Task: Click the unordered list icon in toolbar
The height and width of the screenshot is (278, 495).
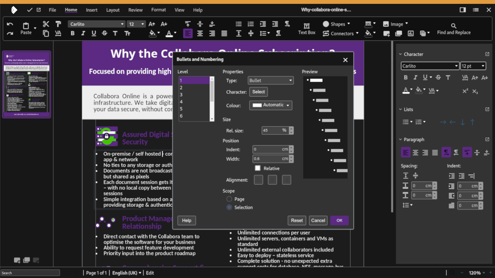Action: pos(238,24)
